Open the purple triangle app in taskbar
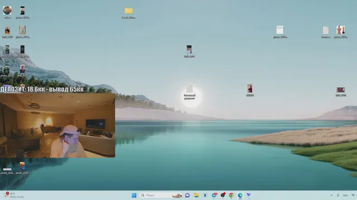 click(249, 195)
